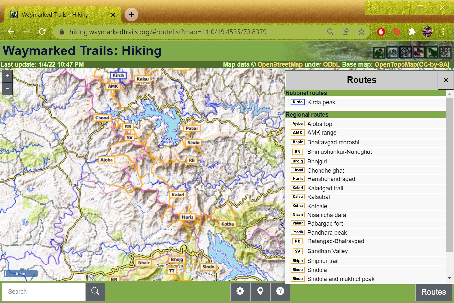Close the Routes panel
This screenshot has width=454, height=303.
pos(446,80)
